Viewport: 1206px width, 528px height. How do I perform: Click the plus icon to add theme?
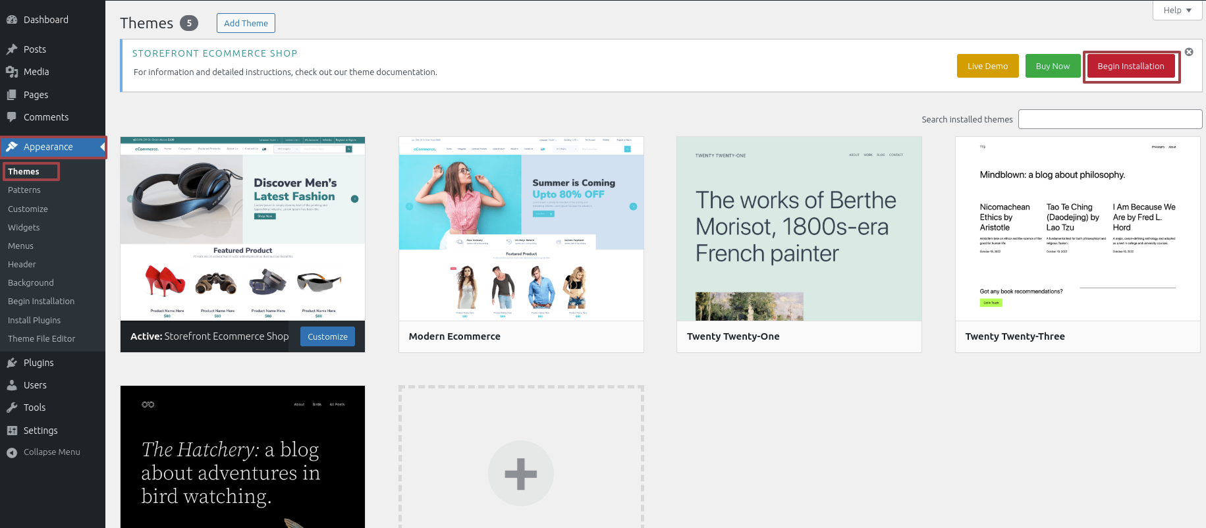pyautogui.click(x=521, y=473)
